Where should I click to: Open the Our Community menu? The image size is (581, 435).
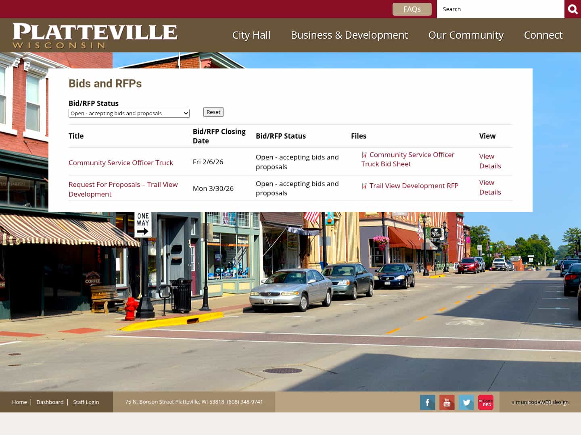pos(466,35)
